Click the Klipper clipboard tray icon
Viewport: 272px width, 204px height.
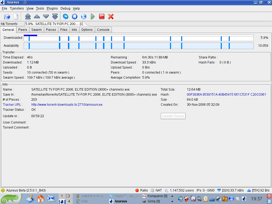pos(206,199)
